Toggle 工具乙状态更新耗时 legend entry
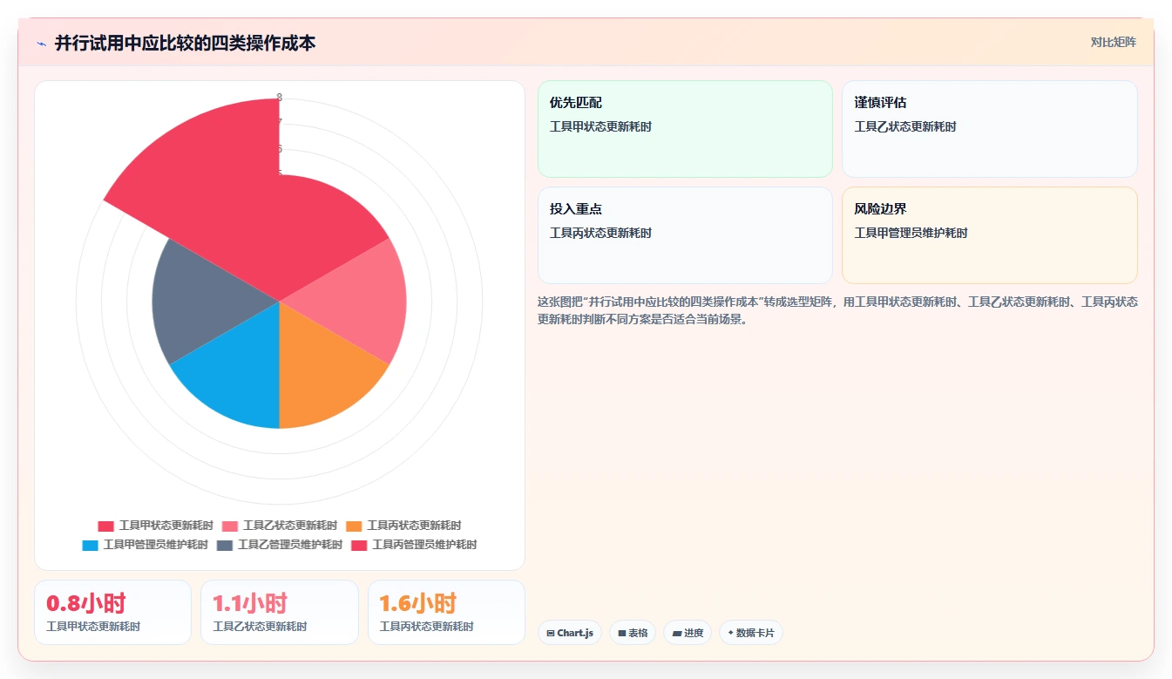 pyautogui.click(x=279, y=526)
